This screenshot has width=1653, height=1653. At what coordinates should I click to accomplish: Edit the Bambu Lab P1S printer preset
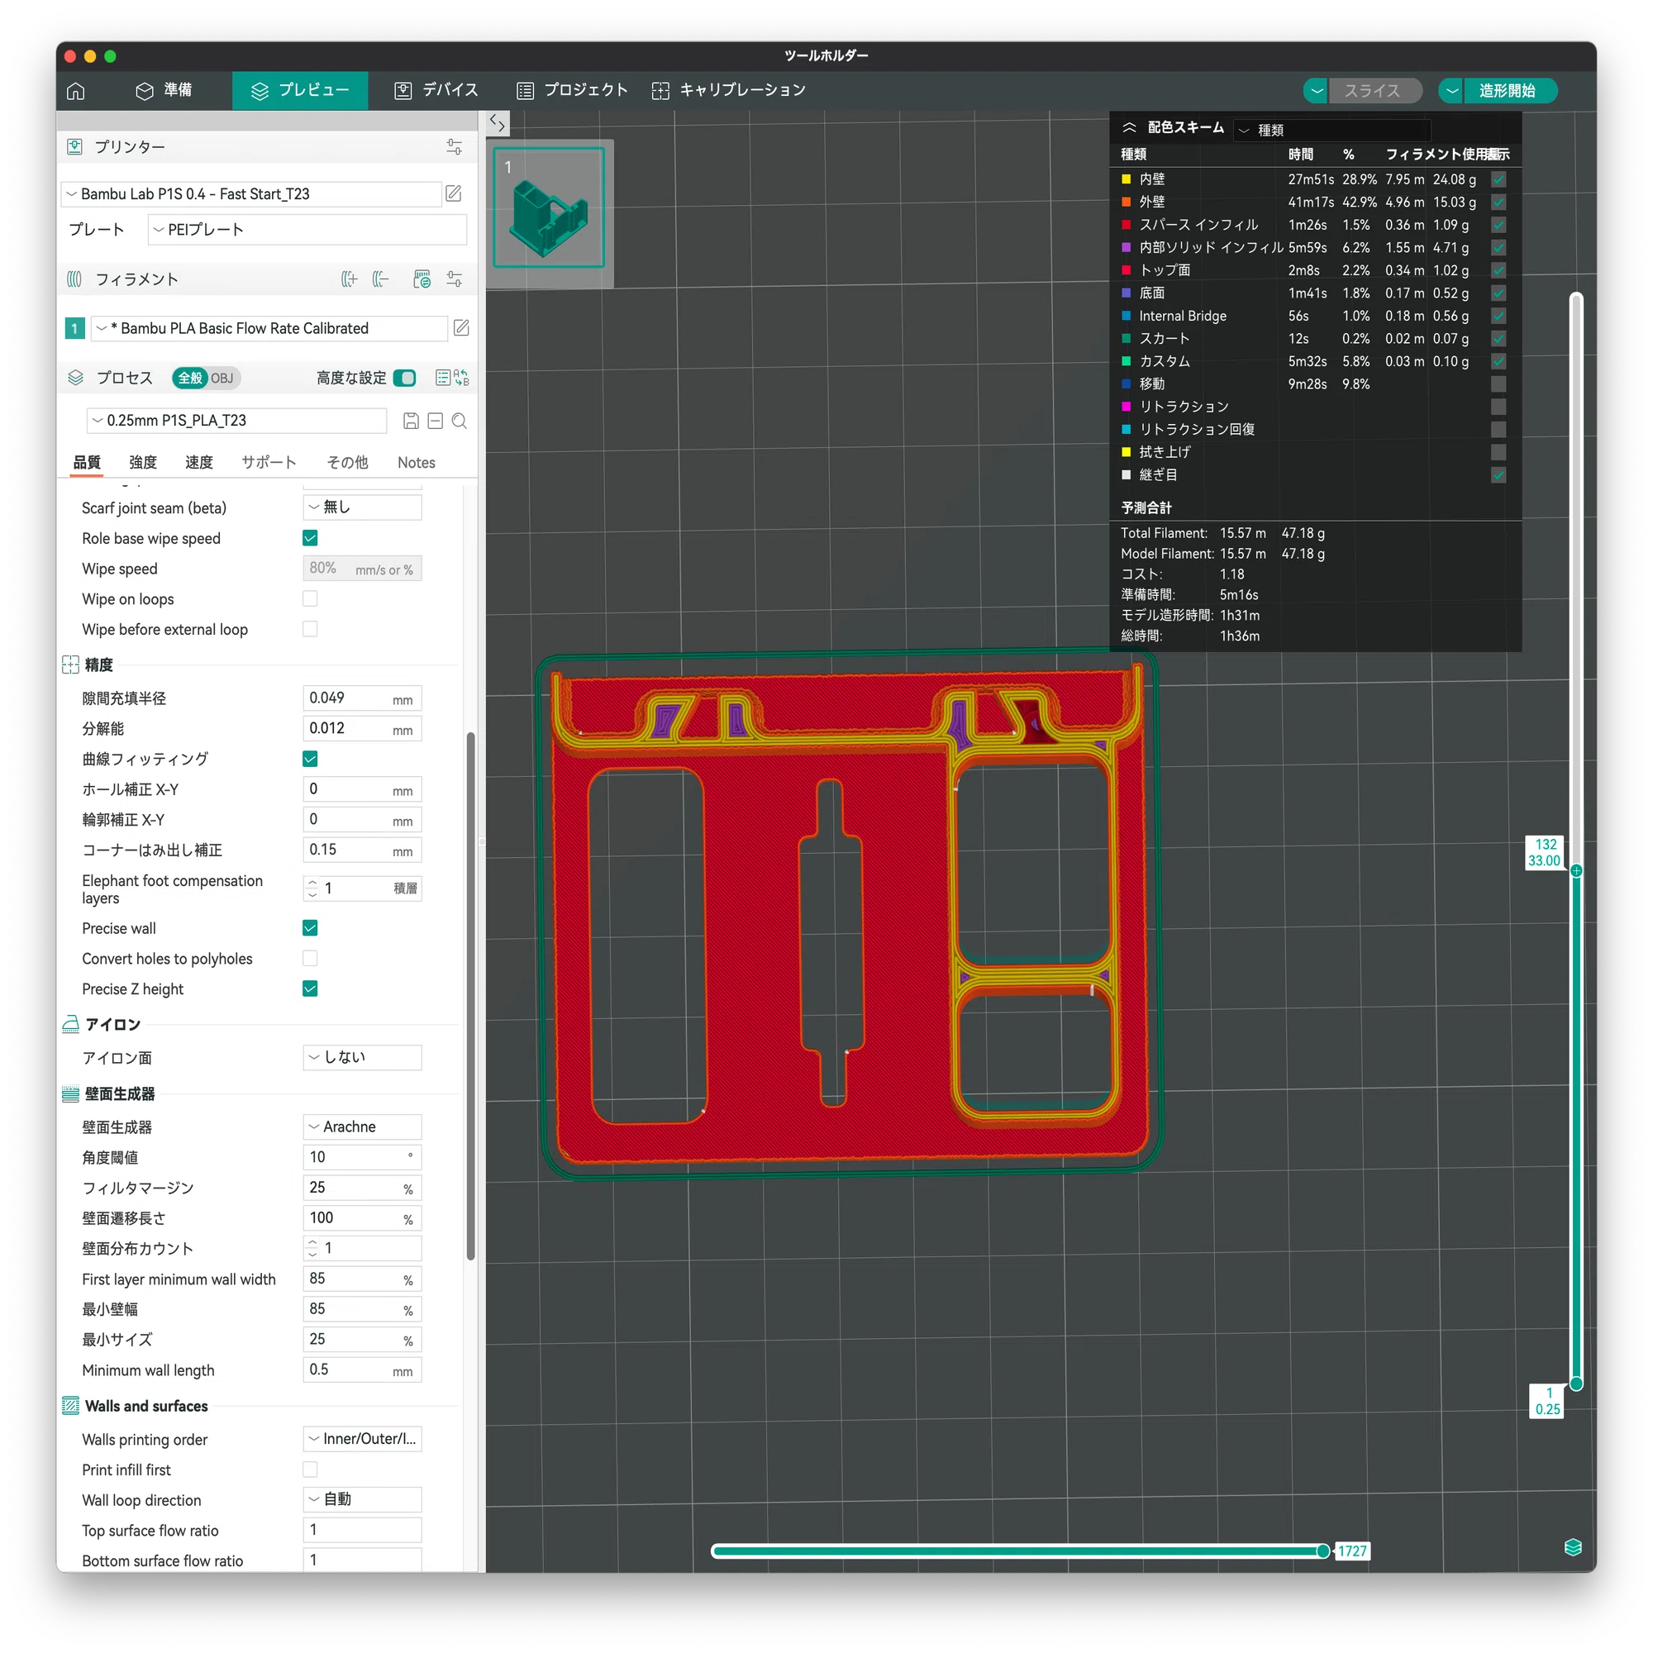454,194
